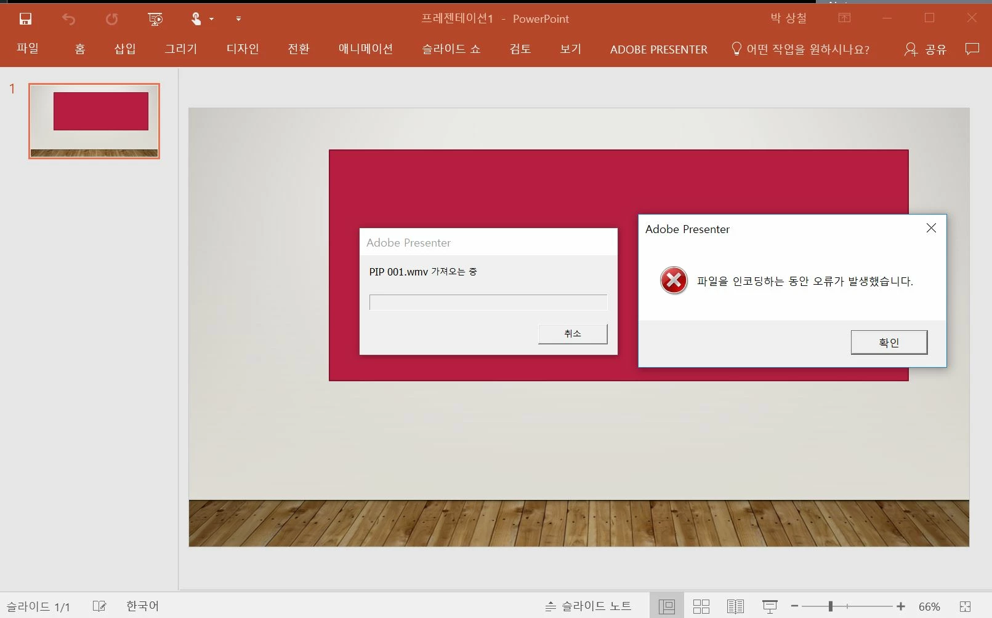Expand Customize Quick Access Toolbar arrow
The image size is (992, 618).
pos(238,19)
